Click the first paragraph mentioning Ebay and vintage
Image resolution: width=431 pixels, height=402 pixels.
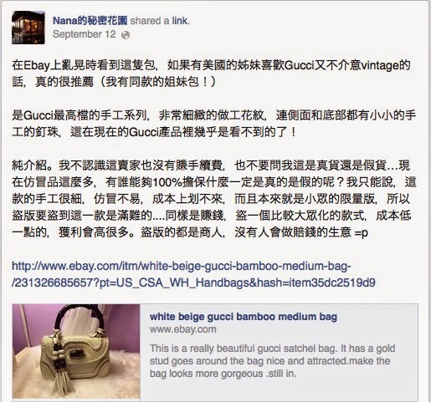point(211,74)
